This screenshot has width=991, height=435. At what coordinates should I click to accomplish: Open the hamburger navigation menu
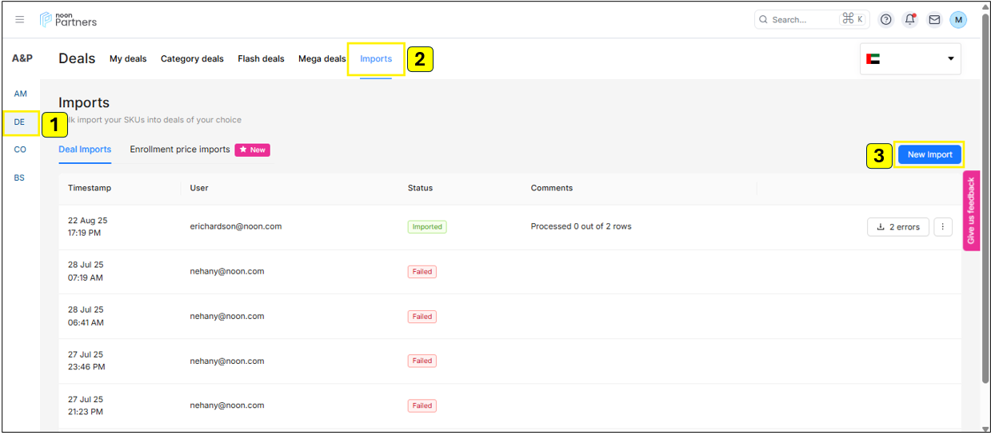coord(20,19)
